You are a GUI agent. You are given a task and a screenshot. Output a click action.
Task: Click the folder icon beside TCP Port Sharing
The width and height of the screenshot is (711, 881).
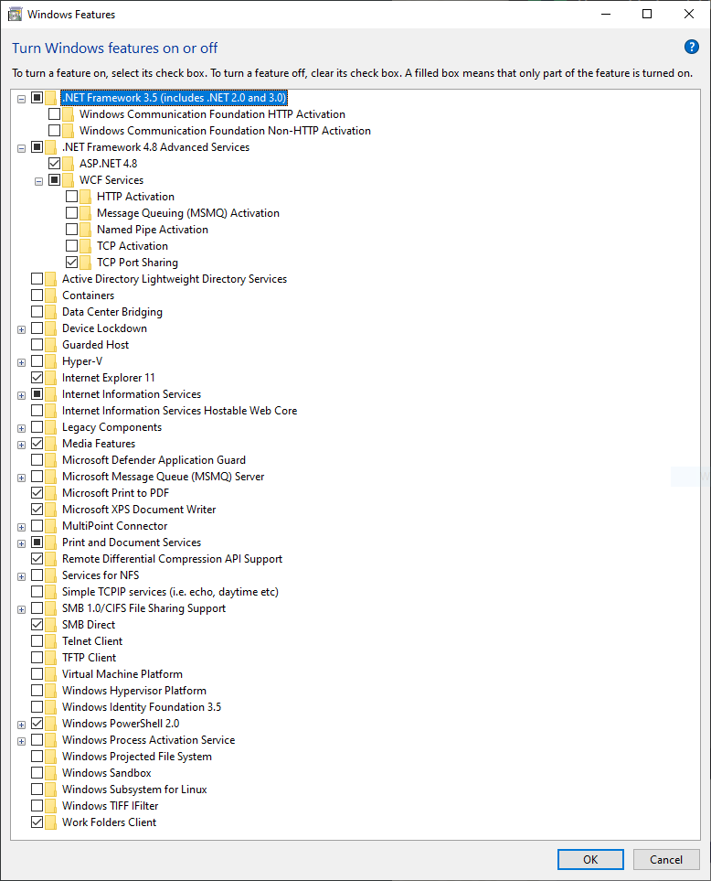click(x=85, y=263)
